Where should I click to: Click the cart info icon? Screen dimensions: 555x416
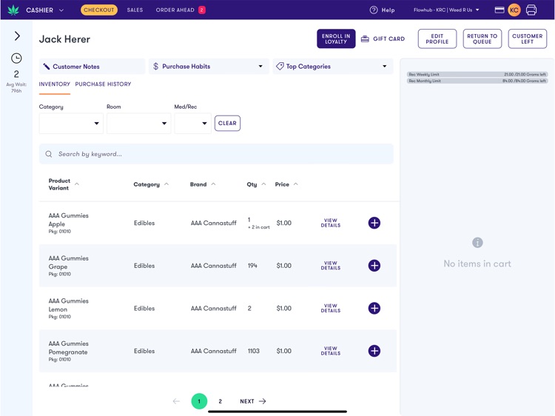pyautogui.click(x=477, y=243)
